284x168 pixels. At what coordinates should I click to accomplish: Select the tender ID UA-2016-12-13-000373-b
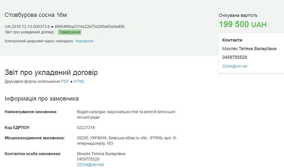pos(27,26)
